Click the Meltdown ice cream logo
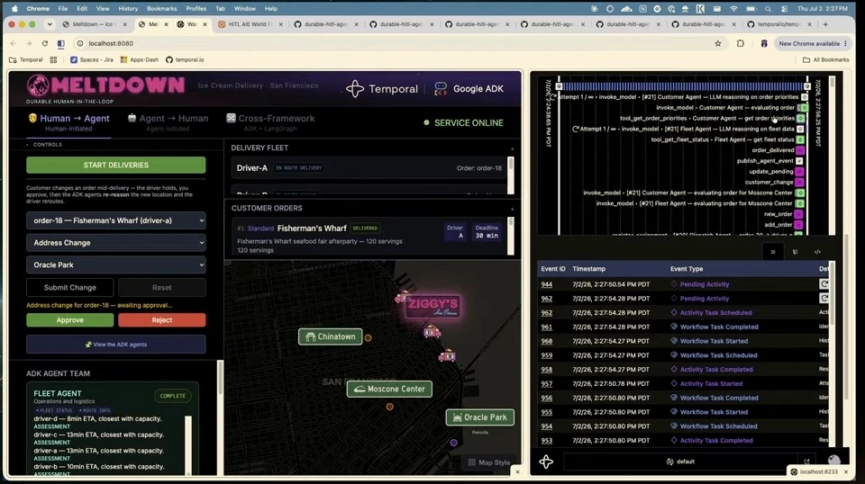 [38, 85]
